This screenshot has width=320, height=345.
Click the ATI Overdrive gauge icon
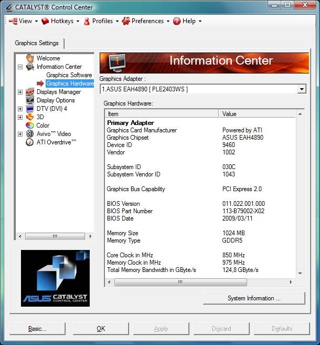pyautogui.click(x=30, y=142)
